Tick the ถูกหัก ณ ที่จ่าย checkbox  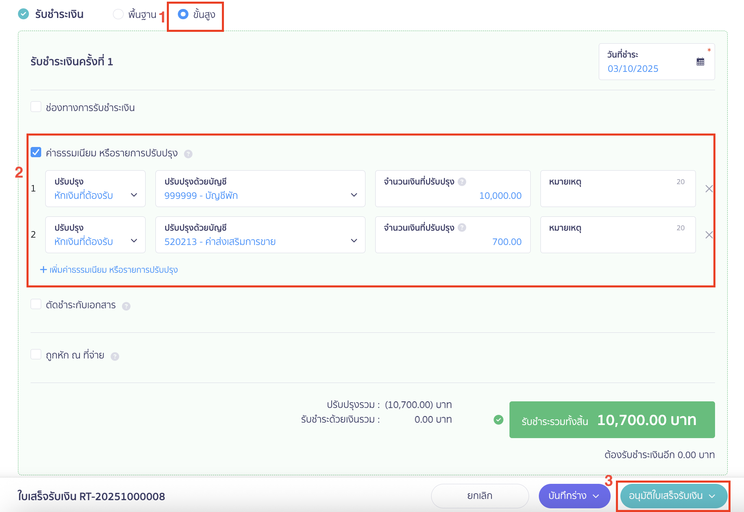click(36, 354)
